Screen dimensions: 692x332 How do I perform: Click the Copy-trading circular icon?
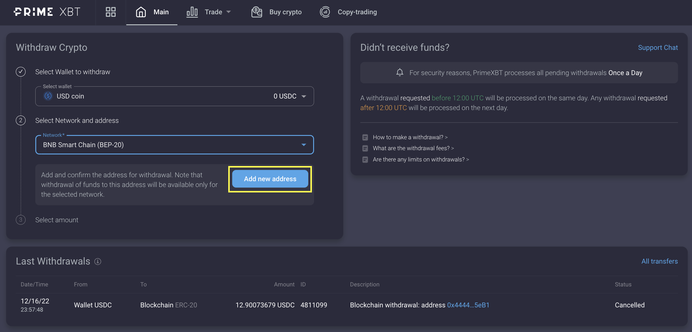[x=325, y=12]
